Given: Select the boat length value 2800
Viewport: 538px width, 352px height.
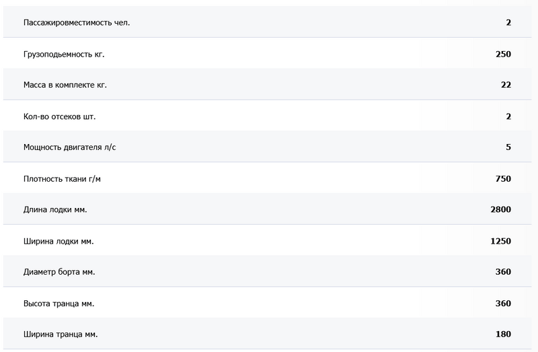Looking at the screenshot, I should pyautogui.click(x=501, y=210).
